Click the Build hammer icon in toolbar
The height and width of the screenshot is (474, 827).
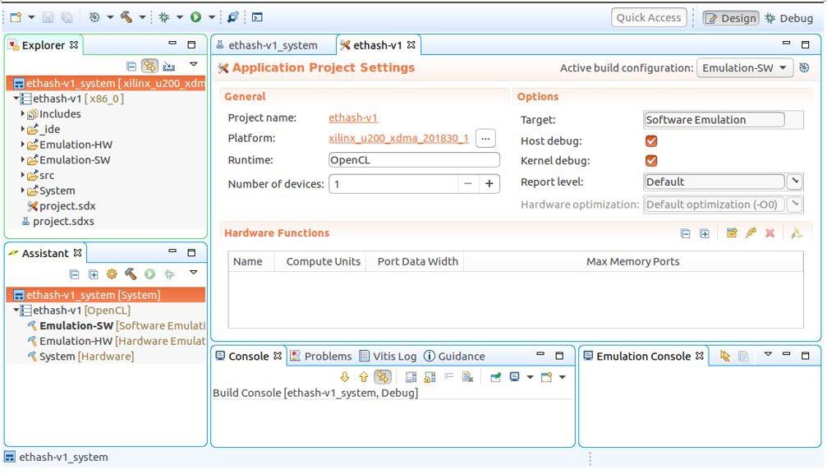tap(126, 17)
